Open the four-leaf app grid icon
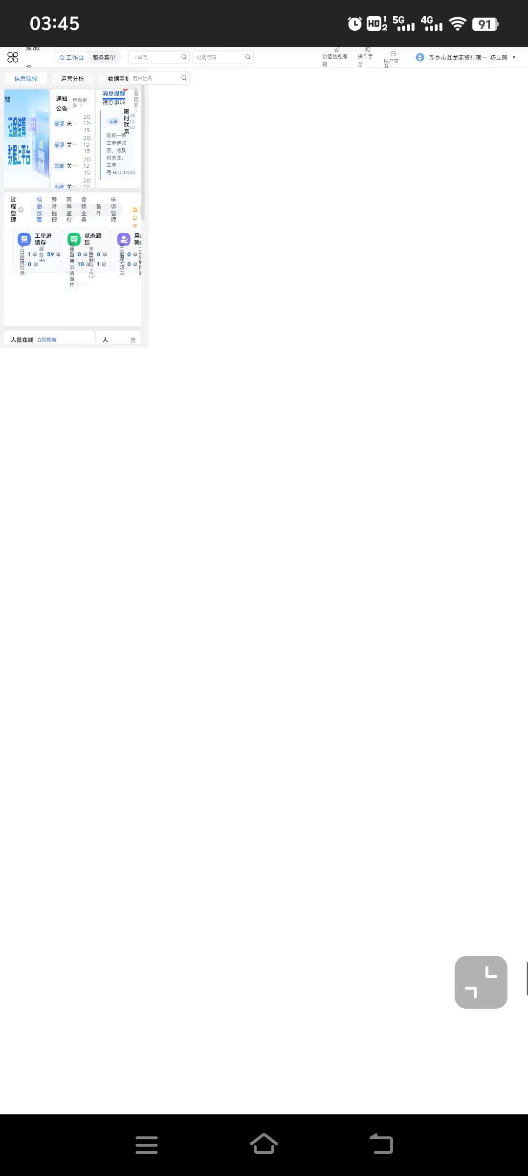This screenshot has width=528, height=1176. point(13,57)
